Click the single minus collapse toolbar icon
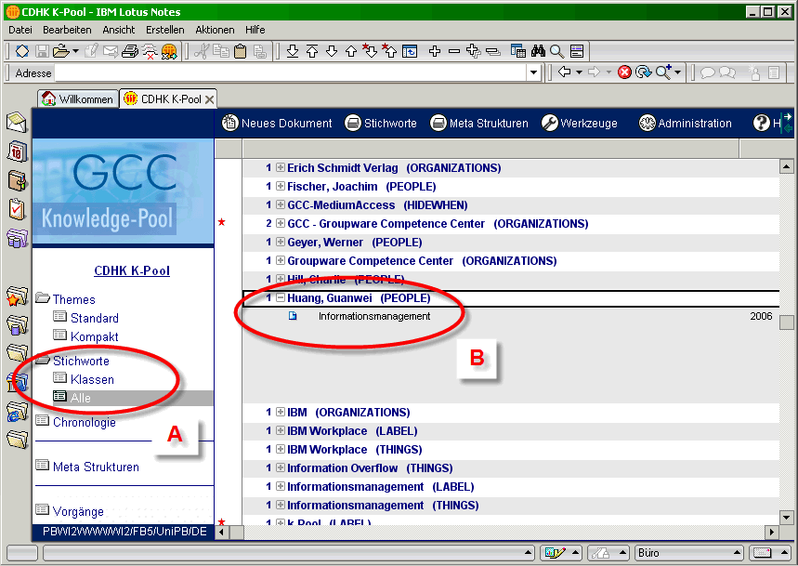Viewport: 798px width, 566px height. tap(454, 51)
